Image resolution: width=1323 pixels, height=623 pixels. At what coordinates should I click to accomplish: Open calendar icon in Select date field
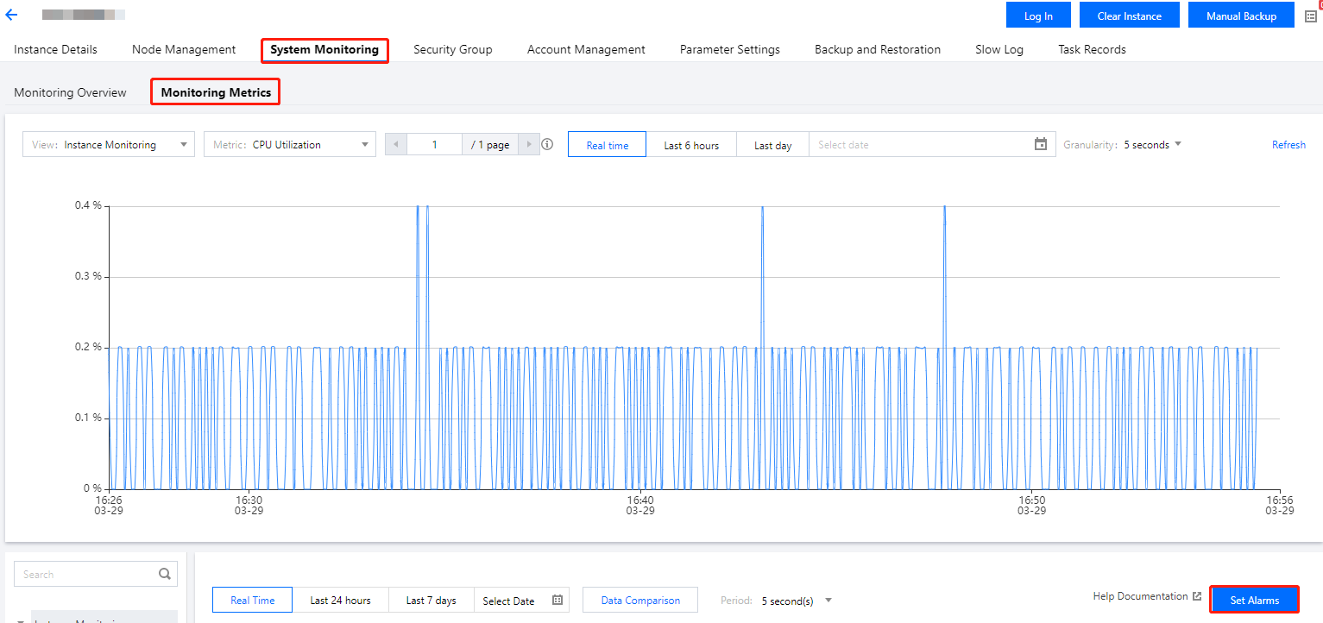[1040, 145]
